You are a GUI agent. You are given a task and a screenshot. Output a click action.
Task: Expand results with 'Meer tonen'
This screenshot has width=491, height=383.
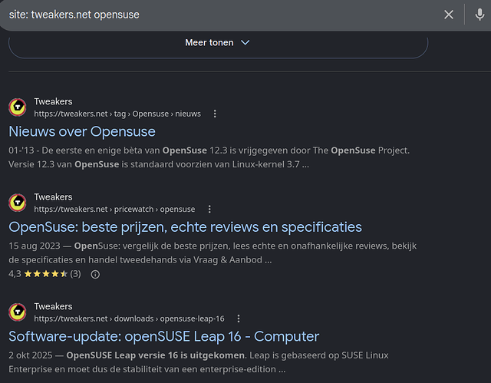tap(217, 42)
